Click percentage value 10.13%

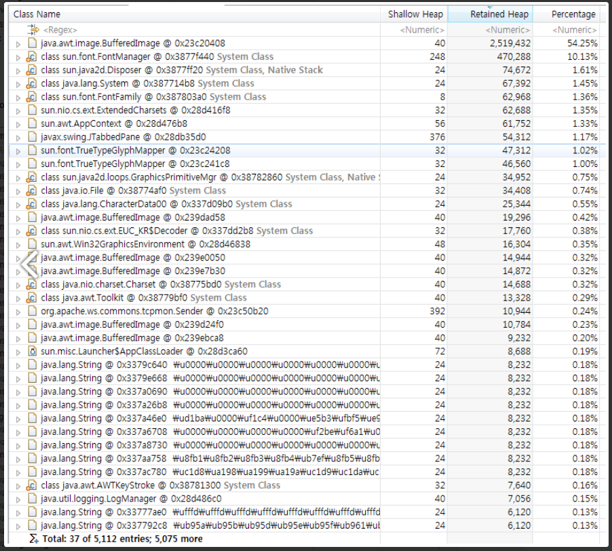click(582, 56)
